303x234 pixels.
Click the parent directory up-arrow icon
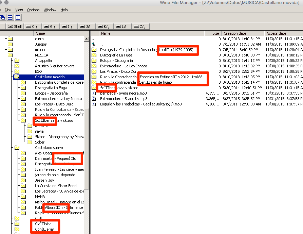(x=94, y=44)
